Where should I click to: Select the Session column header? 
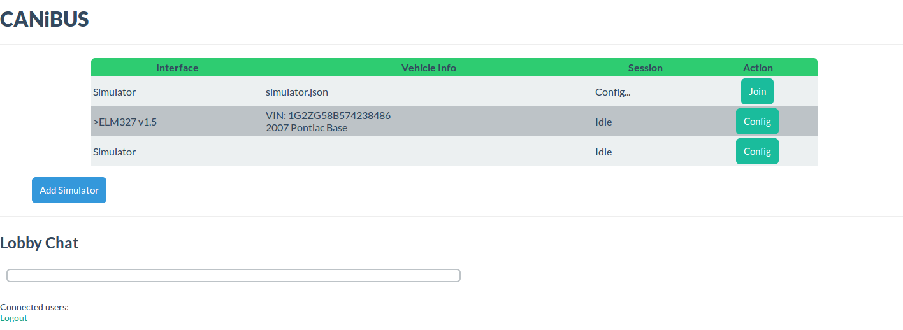point(646,68)
